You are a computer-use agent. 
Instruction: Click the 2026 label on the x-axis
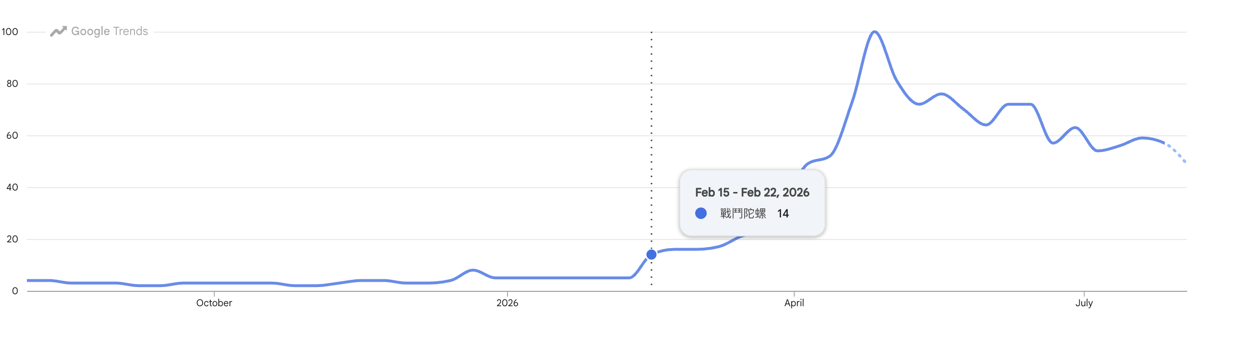507,302
